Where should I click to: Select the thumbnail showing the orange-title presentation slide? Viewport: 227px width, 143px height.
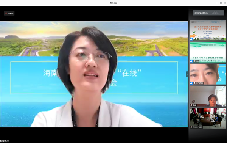coord(208,30)
